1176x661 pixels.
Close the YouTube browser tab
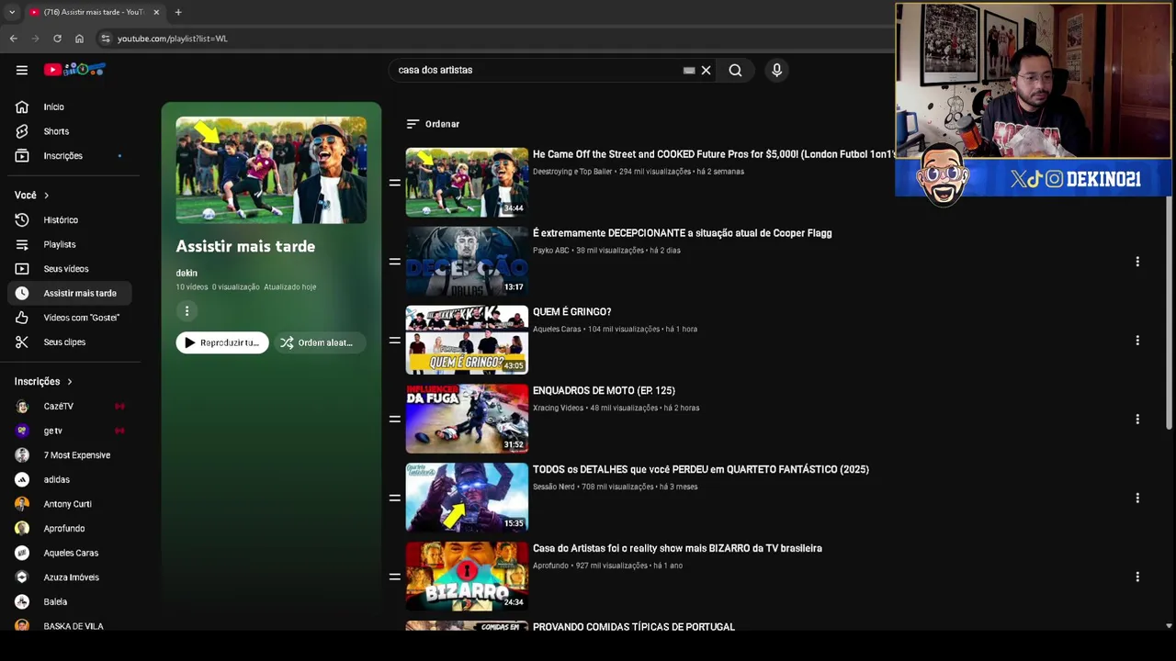point(156,12)
